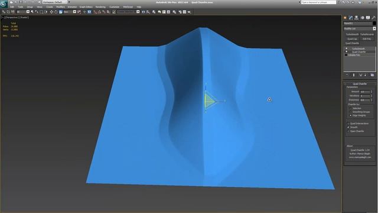Click Make Unique icon below stack
Viewport: 378px width, 213px height.
tap(361, 75)
